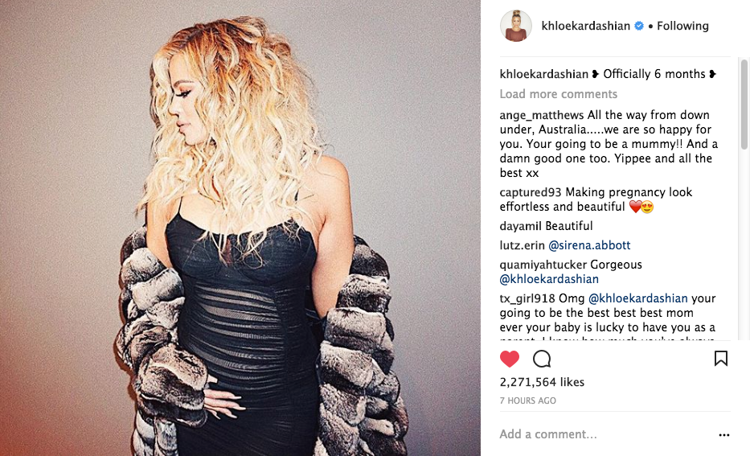Toggle the Following status button

pyautogui.click(x=682, y=26)
